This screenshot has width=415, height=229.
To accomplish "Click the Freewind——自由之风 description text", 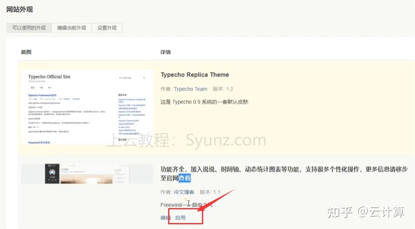I will point(187,205).
